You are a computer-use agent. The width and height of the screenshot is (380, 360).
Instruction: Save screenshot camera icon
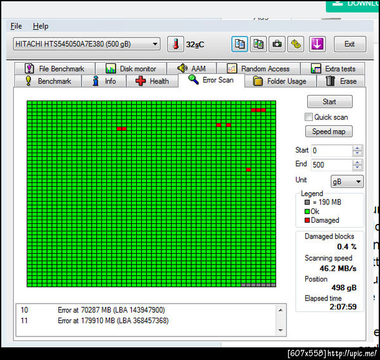coord(277,44)
